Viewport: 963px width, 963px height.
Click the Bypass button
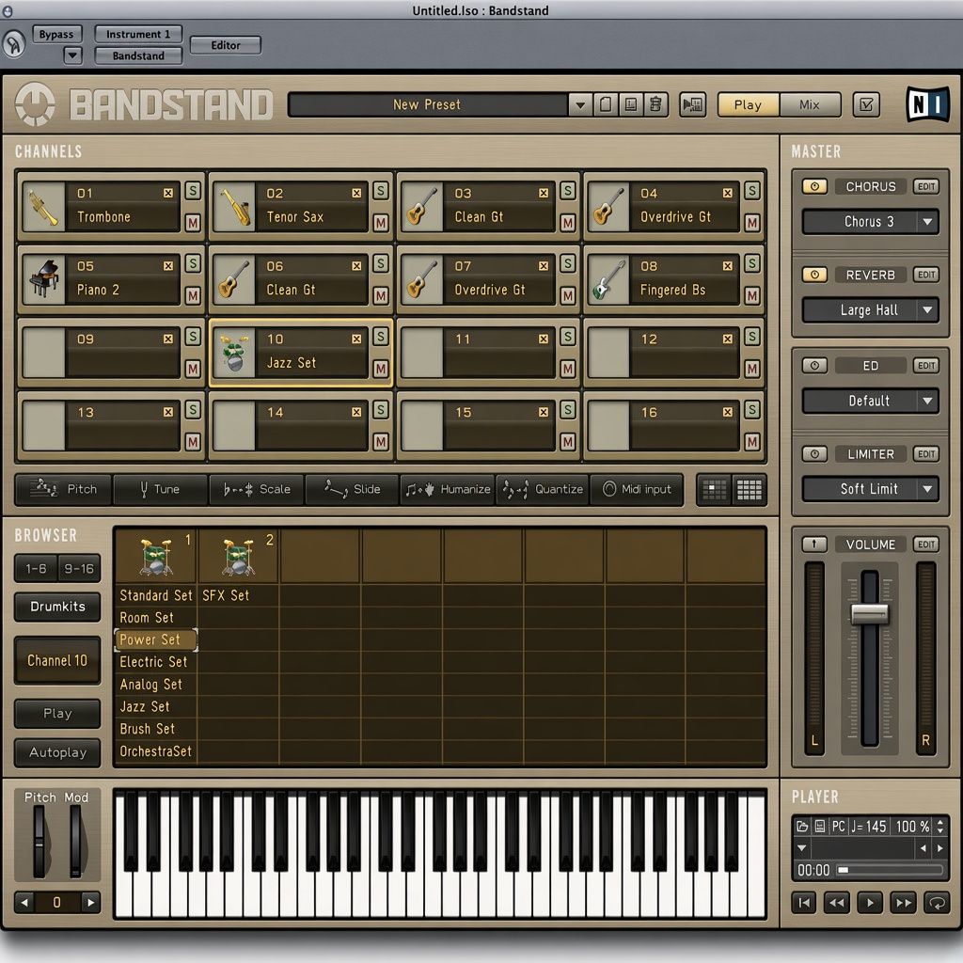56,35
